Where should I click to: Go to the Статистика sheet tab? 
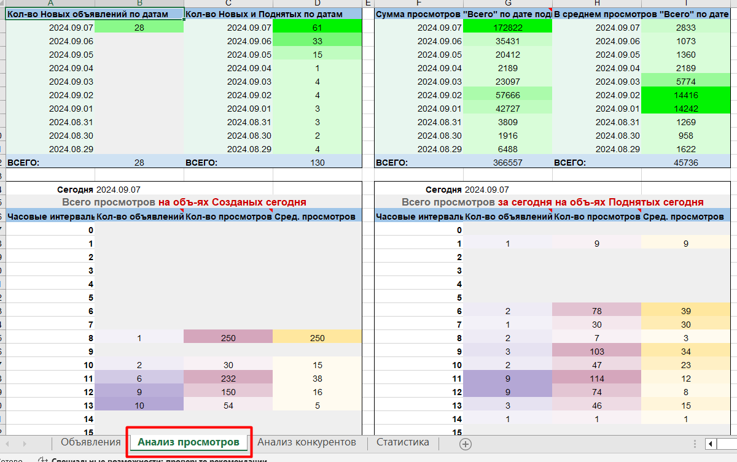coord(402,442)
